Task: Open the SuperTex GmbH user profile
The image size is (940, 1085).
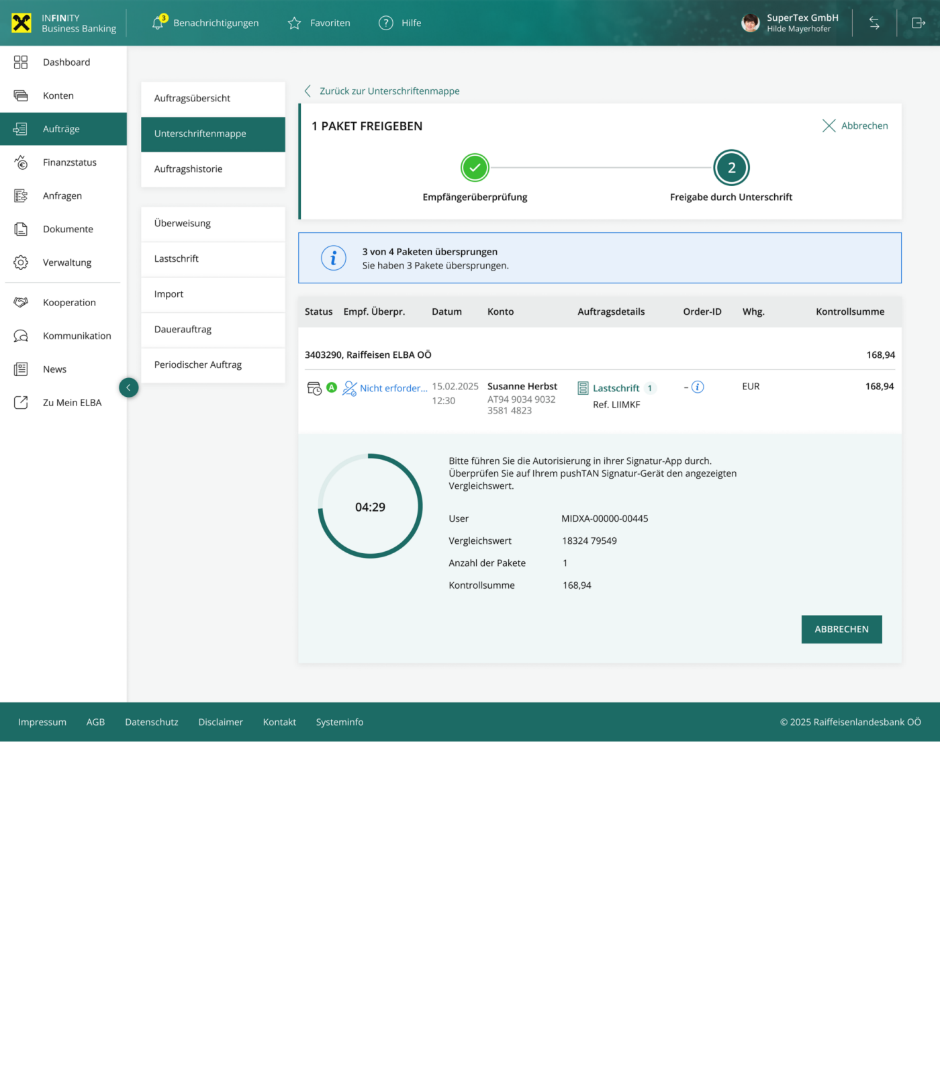Action: pyautogui.click(x=790, y=23)
